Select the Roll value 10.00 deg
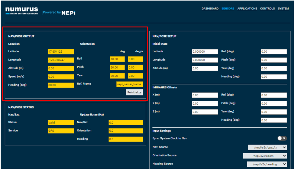295x170 pixels. (117, 59)
